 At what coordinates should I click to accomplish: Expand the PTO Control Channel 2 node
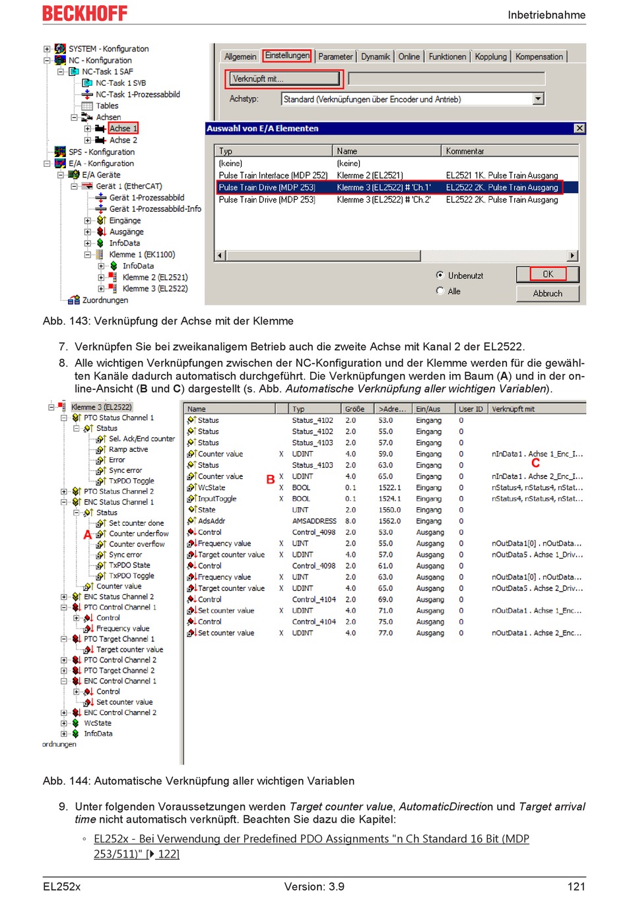(x=64, y=660)
